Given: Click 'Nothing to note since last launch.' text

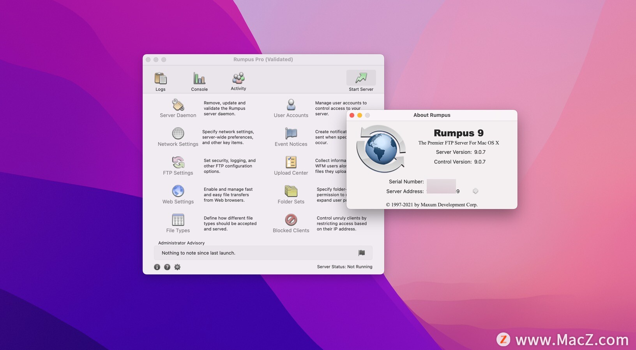Looking at the screenshot, I should [198, 253].
